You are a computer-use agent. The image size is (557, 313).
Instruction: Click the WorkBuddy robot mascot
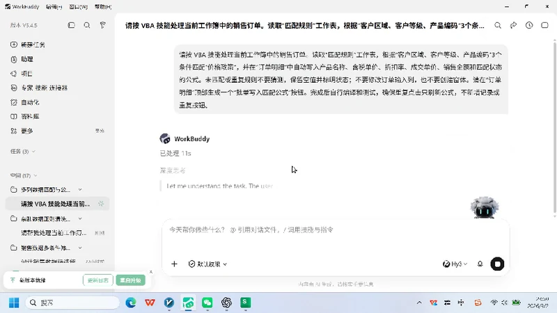(x=484, y=207)
